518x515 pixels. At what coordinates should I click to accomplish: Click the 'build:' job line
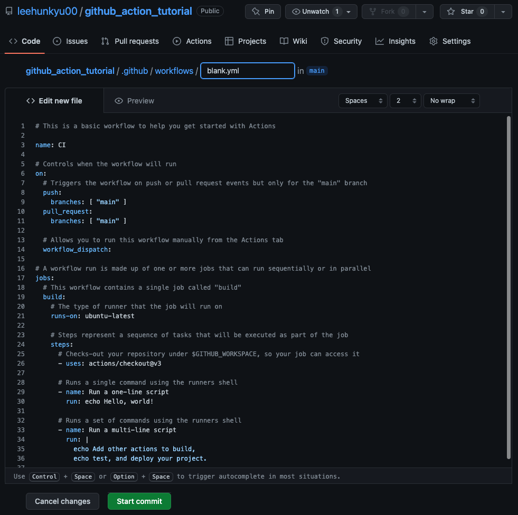pos(54,297)
